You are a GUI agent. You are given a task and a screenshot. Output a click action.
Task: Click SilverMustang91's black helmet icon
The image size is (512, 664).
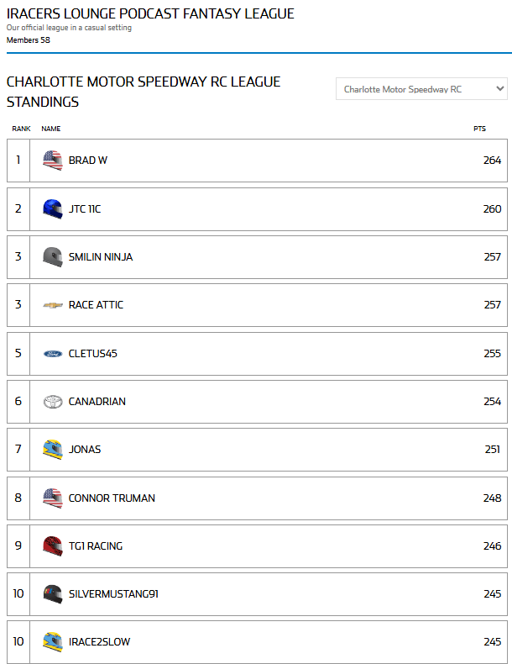[53, 594]
